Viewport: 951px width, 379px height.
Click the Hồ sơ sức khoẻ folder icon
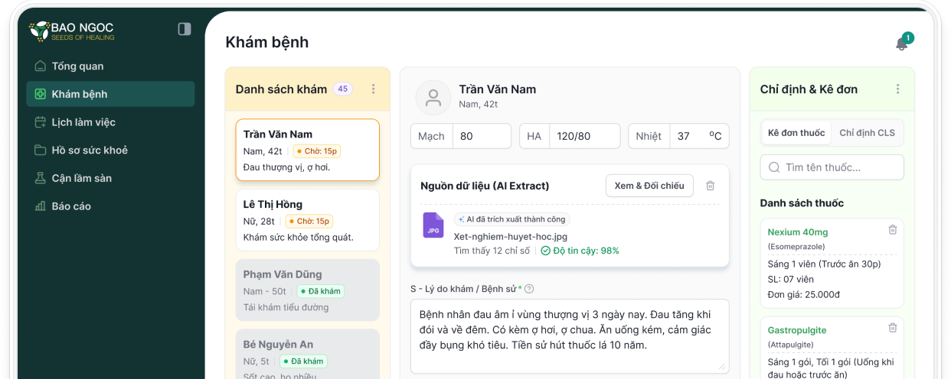pos(40,151)
